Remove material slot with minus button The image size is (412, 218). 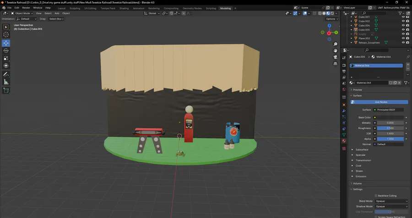(408, 69)
